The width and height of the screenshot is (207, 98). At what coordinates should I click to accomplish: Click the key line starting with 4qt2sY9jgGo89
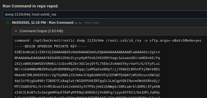coord(87,81)
